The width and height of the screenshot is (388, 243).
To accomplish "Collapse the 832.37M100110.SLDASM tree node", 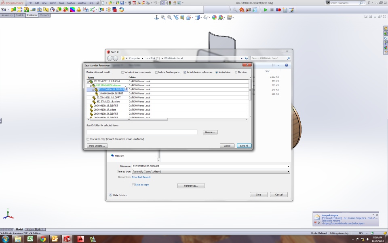I will [x=88, y=81].
